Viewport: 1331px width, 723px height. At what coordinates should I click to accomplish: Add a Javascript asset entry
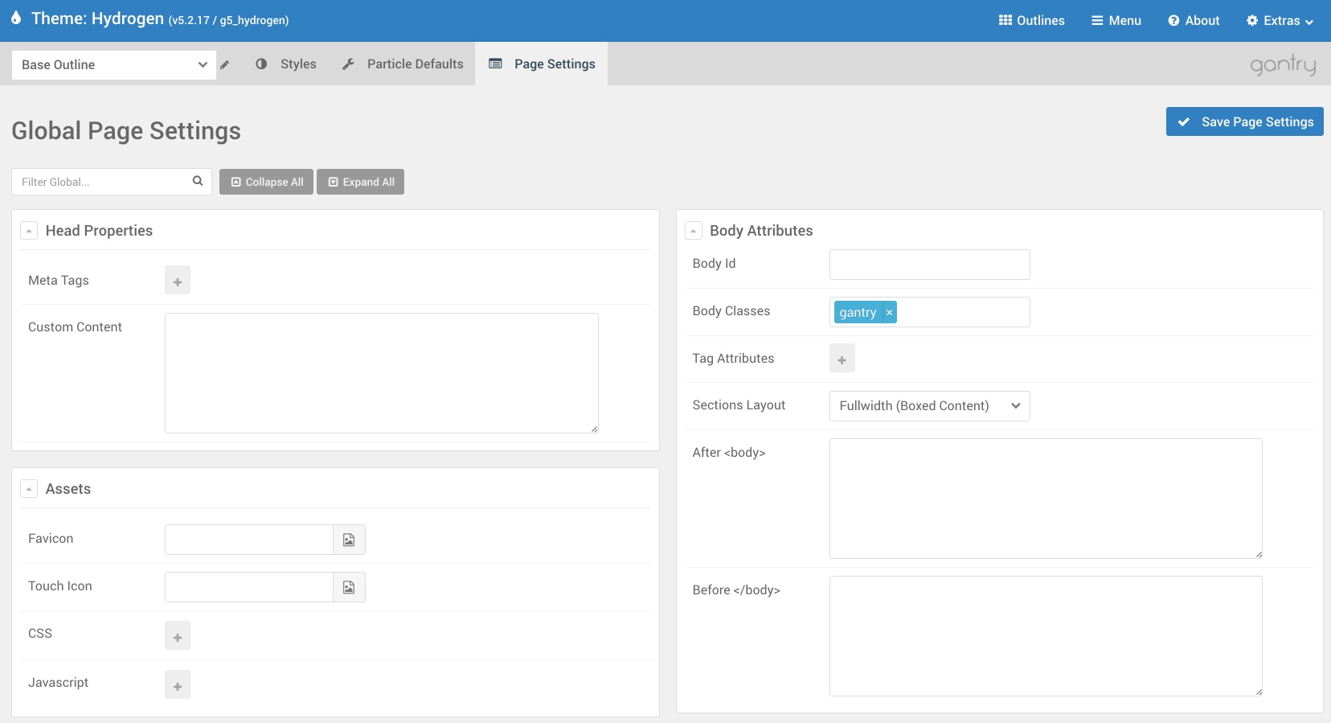pyautogui.click(x=178, y=685)
